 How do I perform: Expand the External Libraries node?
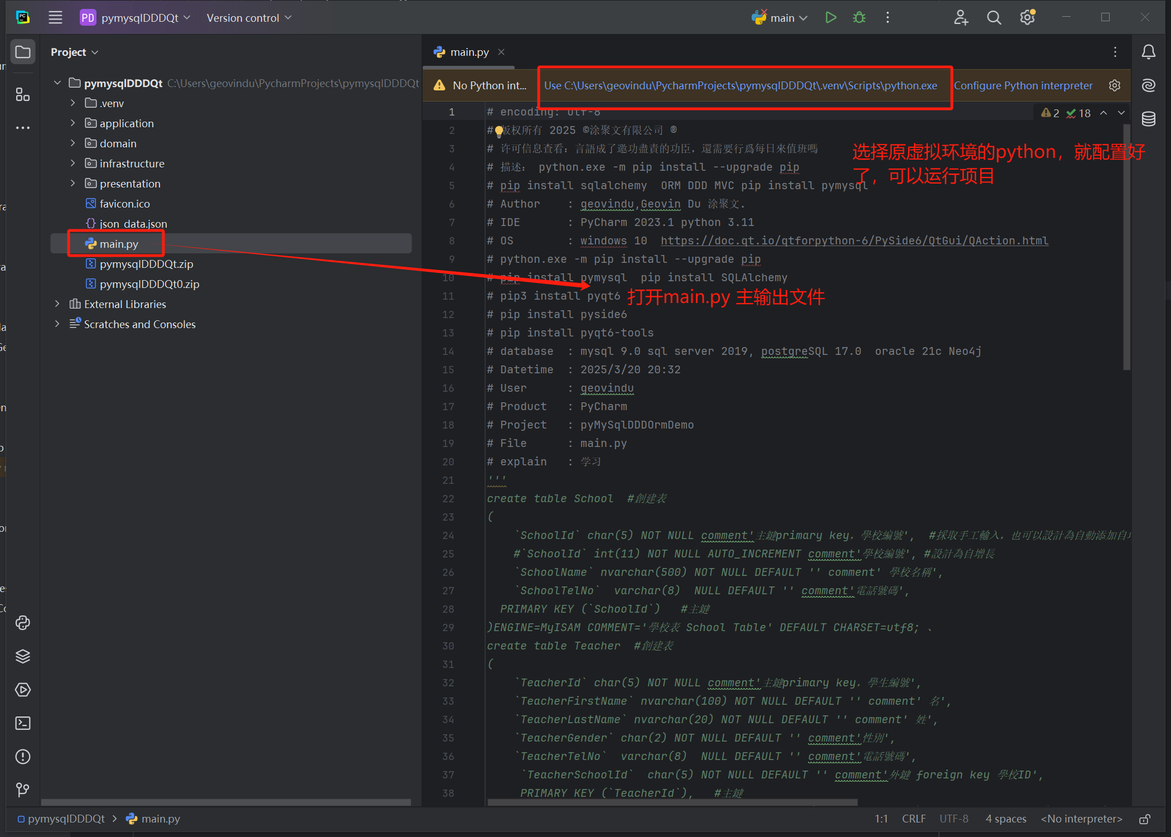click(x=57, y=304)
